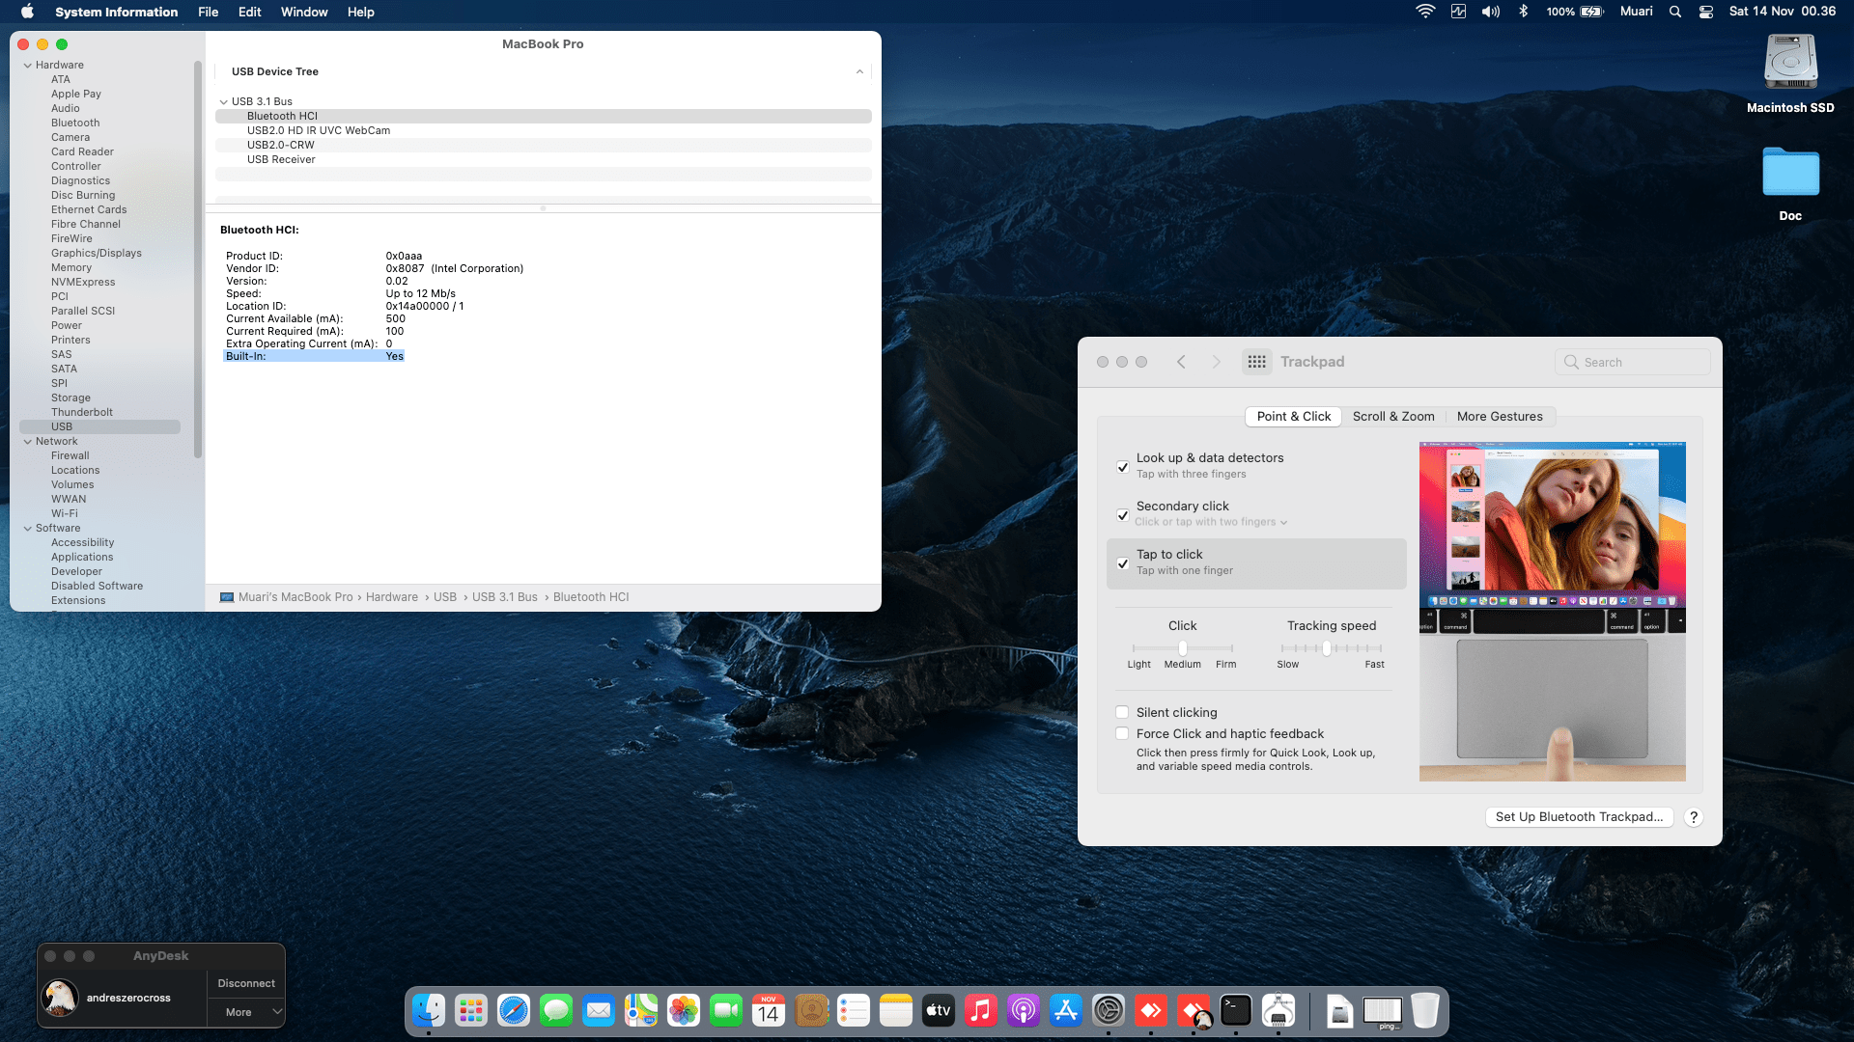Open Safari from the dock
The width and height of the screenshot is (1854, 1042).
tap(514, 1010)
